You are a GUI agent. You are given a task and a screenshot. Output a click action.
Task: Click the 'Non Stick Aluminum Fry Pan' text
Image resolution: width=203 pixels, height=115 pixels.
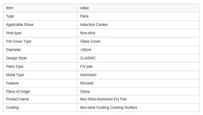click(x=103, y=99)
